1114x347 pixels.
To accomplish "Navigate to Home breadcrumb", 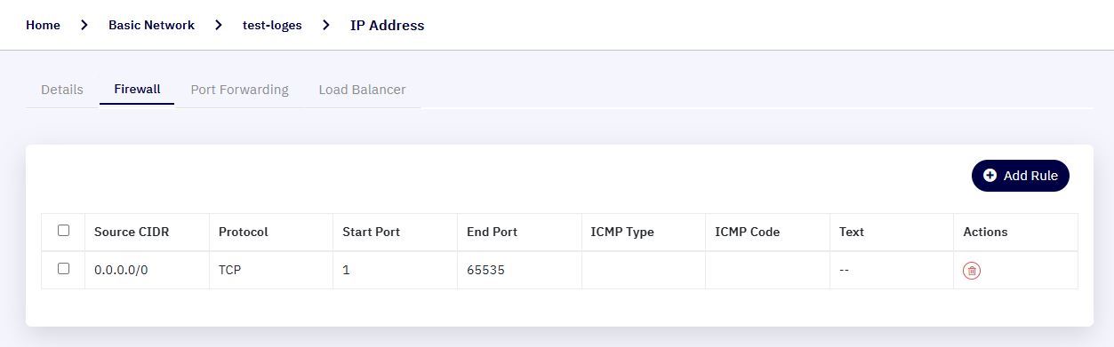I will click(43, 25).
